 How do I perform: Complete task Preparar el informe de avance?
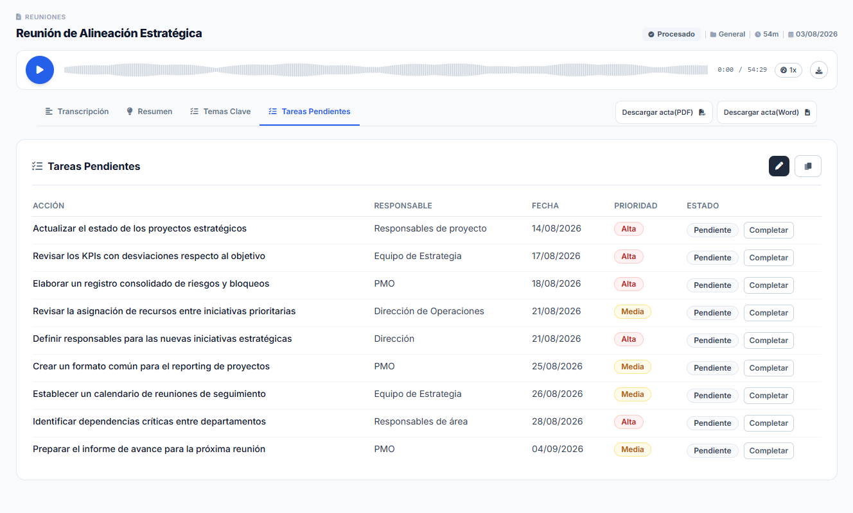(769, 451)
